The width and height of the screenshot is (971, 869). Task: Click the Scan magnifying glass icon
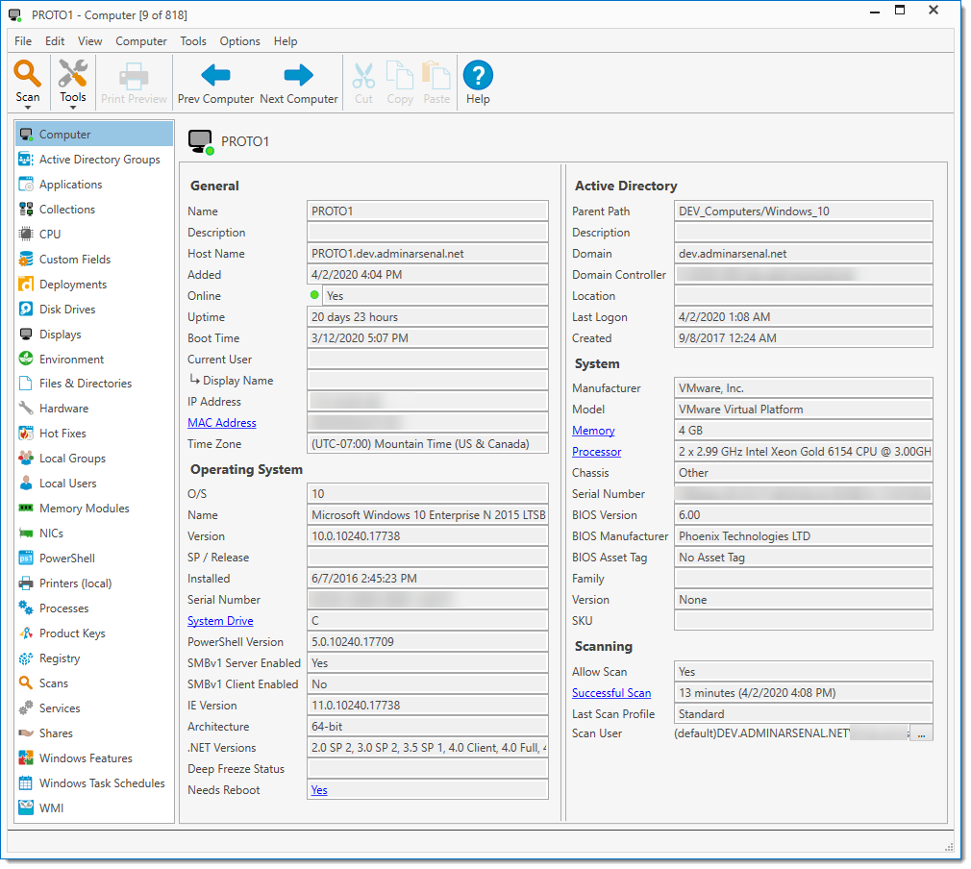click(x=28, y=74)
